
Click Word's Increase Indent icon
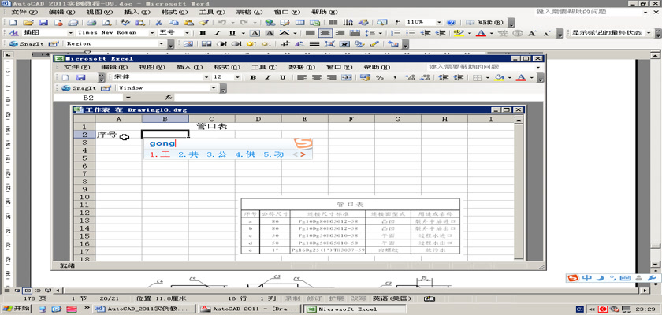tap(441, 33)
